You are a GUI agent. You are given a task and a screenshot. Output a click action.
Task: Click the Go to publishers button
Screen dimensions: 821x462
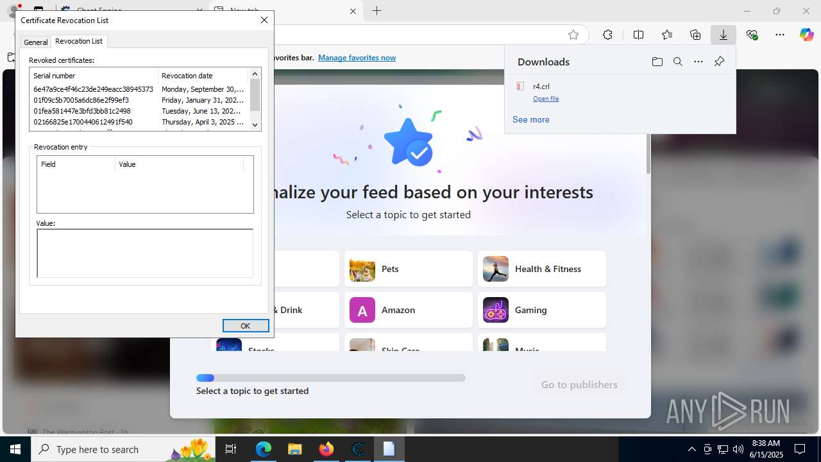[579, 384]
